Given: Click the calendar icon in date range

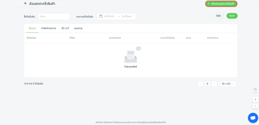Looking at the screenshot, I should tap(101, 16).
